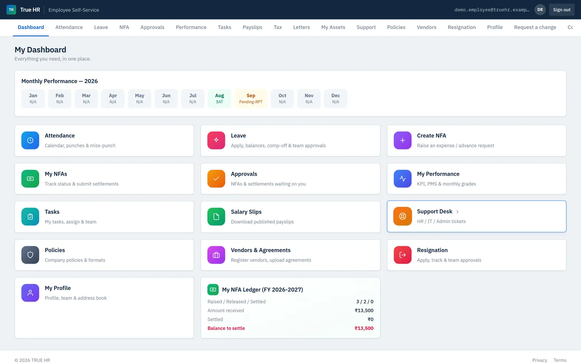The image size is (581, 363).
Task: Select the Jul month chip
Action: click(193, 98)
